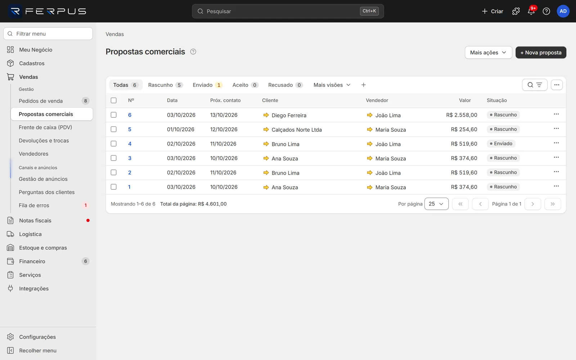Click Recolher menu at sidebar bottom

pos(48,351)
